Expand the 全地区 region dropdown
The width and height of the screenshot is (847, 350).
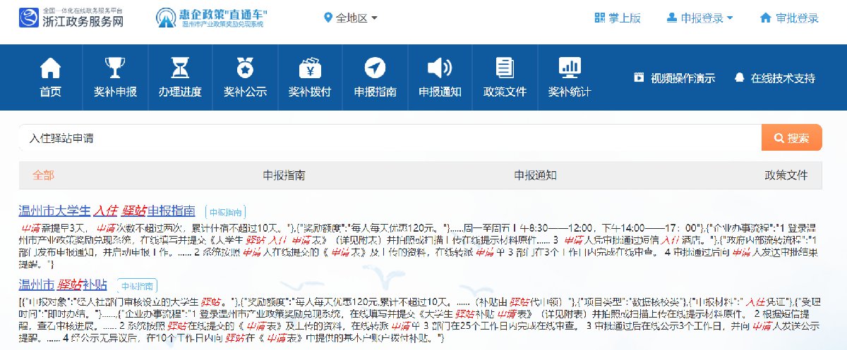coord(351,18)
